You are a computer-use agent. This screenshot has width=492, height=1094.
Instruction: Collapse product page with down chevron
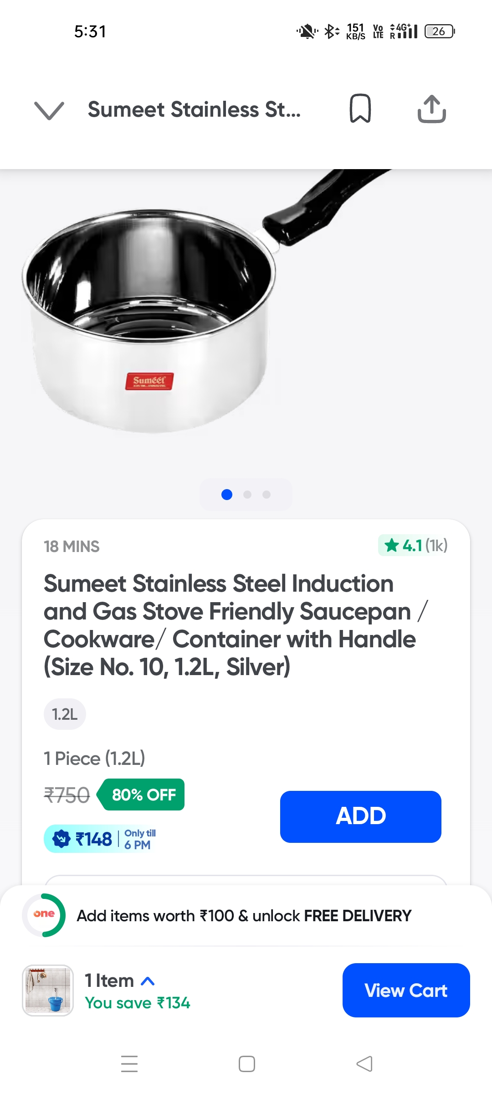[49, 110]
